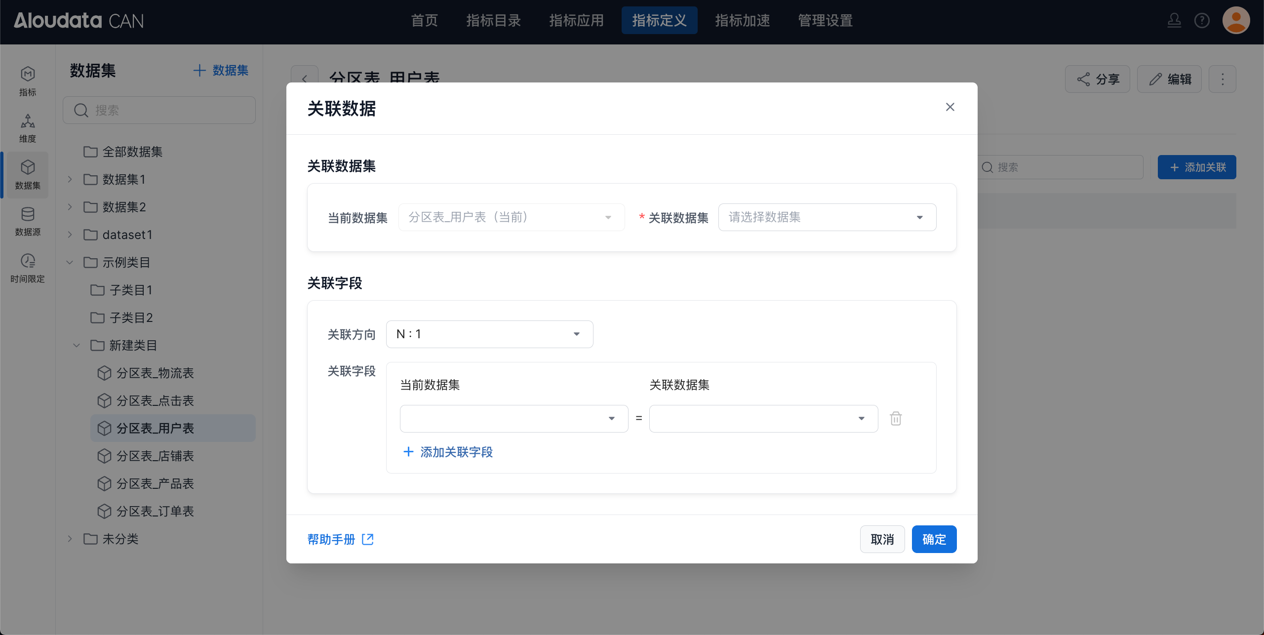The width and height of the screenshot is (1264, 635).
Task: Expand the 数据集1 folder
Action: pos(70,179)
